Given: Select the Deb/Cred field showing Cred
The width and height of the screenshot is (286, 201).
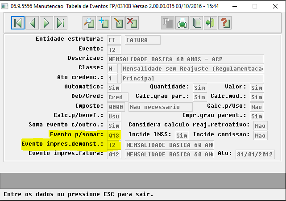Looking at the screenshot, I should 118,97.
